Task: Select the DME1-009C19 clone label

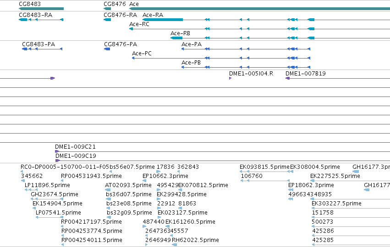Action: click(x=76, y=156)
